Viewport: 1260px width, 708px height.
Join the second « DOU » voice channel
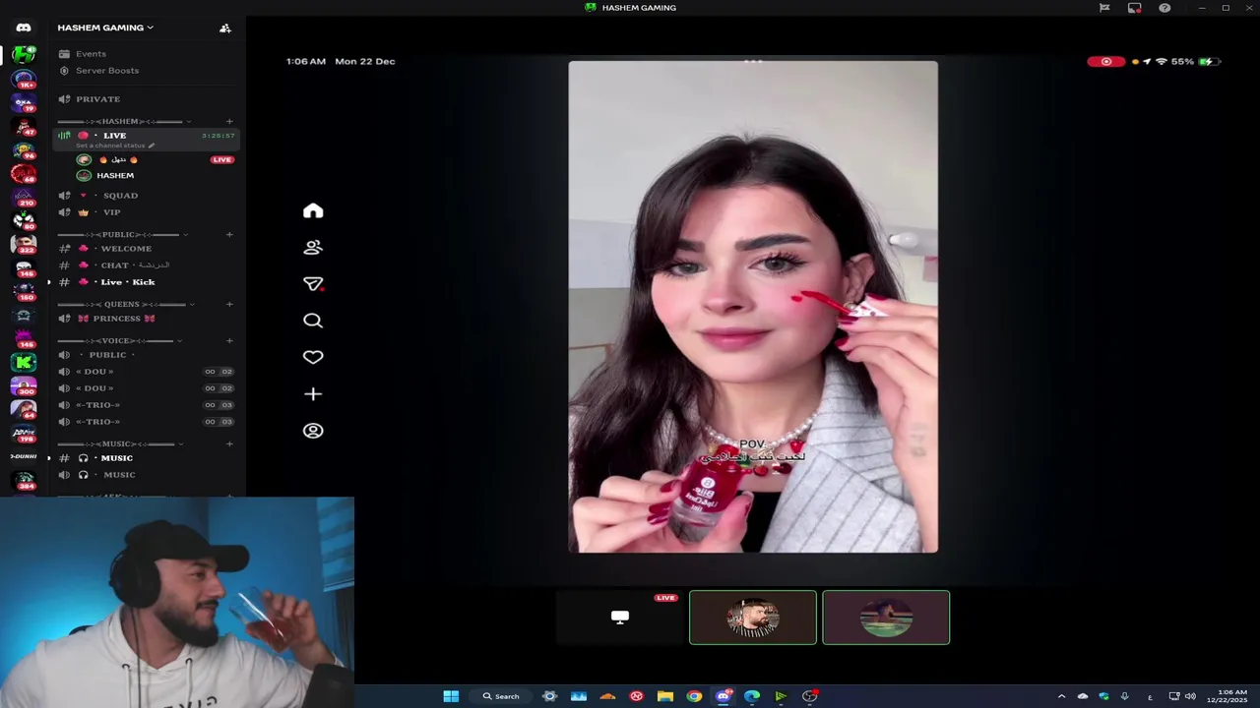click(x=146, y=388)
